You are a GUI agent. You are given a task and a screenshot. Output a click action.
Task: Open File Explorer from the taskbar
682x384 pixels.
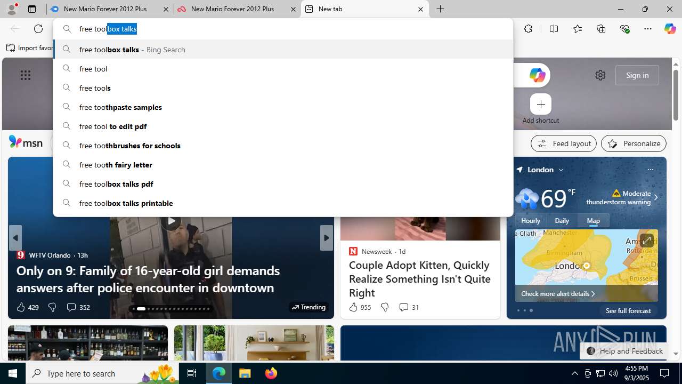(x=245, y=373)
